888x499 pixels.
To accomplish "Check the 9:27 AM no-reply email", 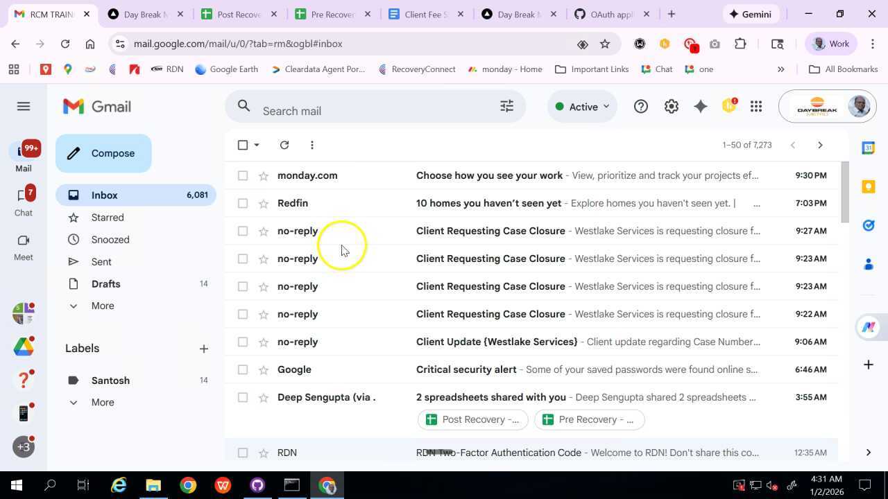I will point(243,231).
